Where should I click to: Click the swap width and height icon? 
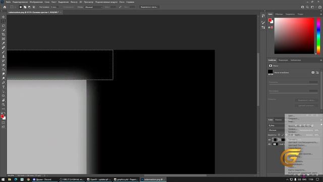[x=120, y=7]
